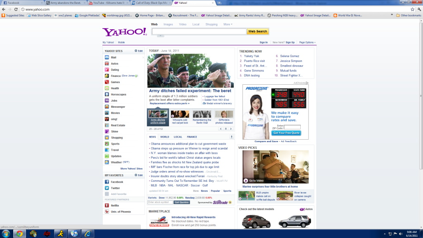Click the web search text field

click(x=199, y=31)
